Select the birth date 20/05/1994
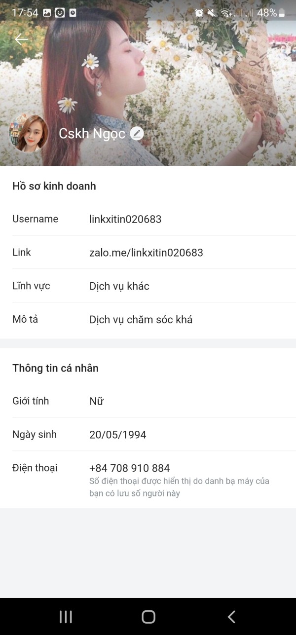The image size is (296, 635). point(118,435)
